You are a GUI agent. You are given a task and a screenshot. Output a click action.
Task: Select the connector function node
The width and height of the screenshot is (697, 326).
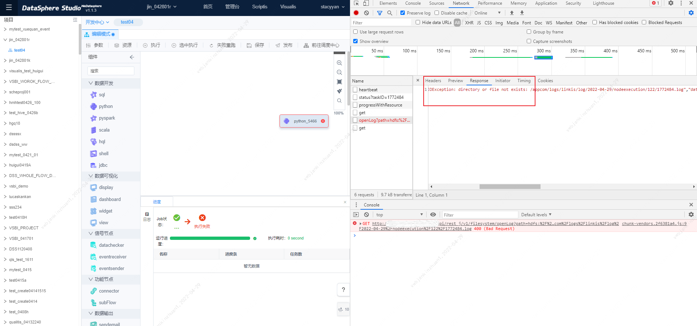[x=105, y=291]
